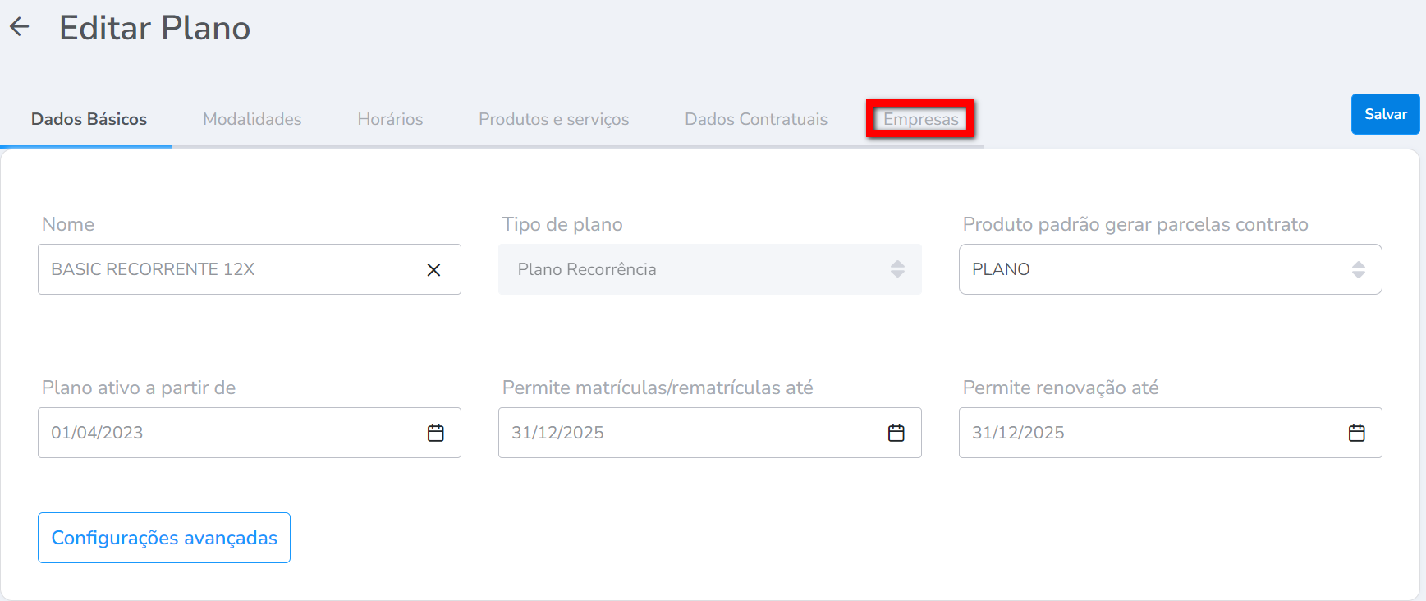Open calendar for Permite matrículas/rematrículas até
Screen dimensions: 1426x601
[x=896, y=433]
